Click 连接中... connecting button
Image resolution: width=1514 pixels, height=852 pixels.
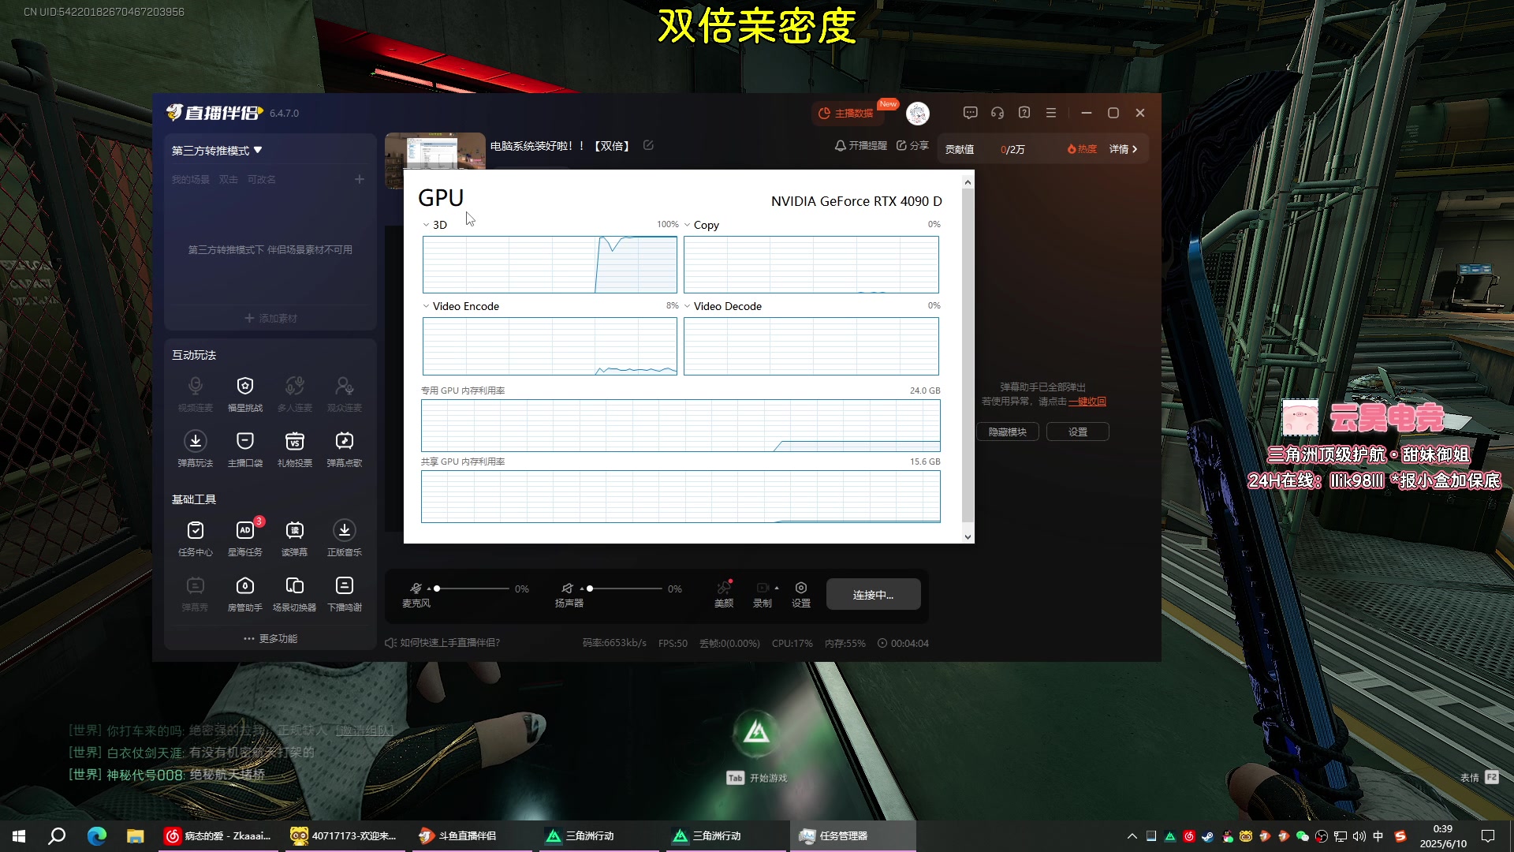[873, 594]
